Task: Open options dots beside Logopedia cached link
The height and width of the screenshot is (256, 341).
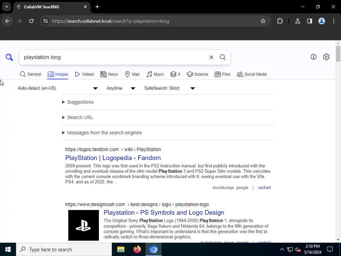Action: coord(253,188)
